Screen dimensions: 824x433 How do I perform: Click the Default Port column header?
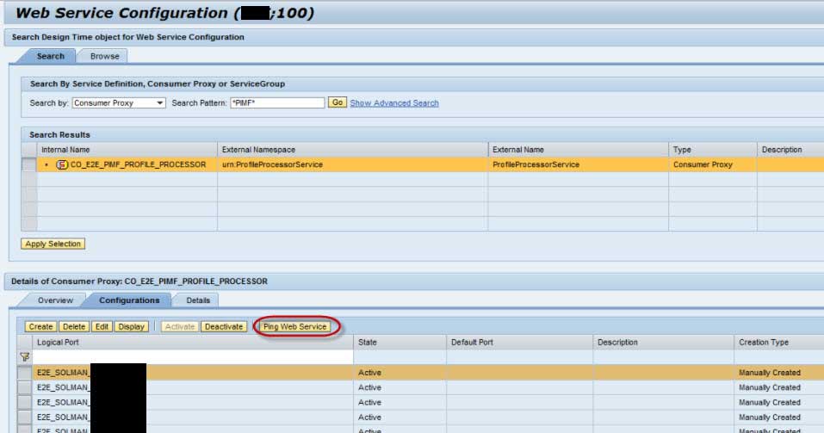tap(520, 342)
